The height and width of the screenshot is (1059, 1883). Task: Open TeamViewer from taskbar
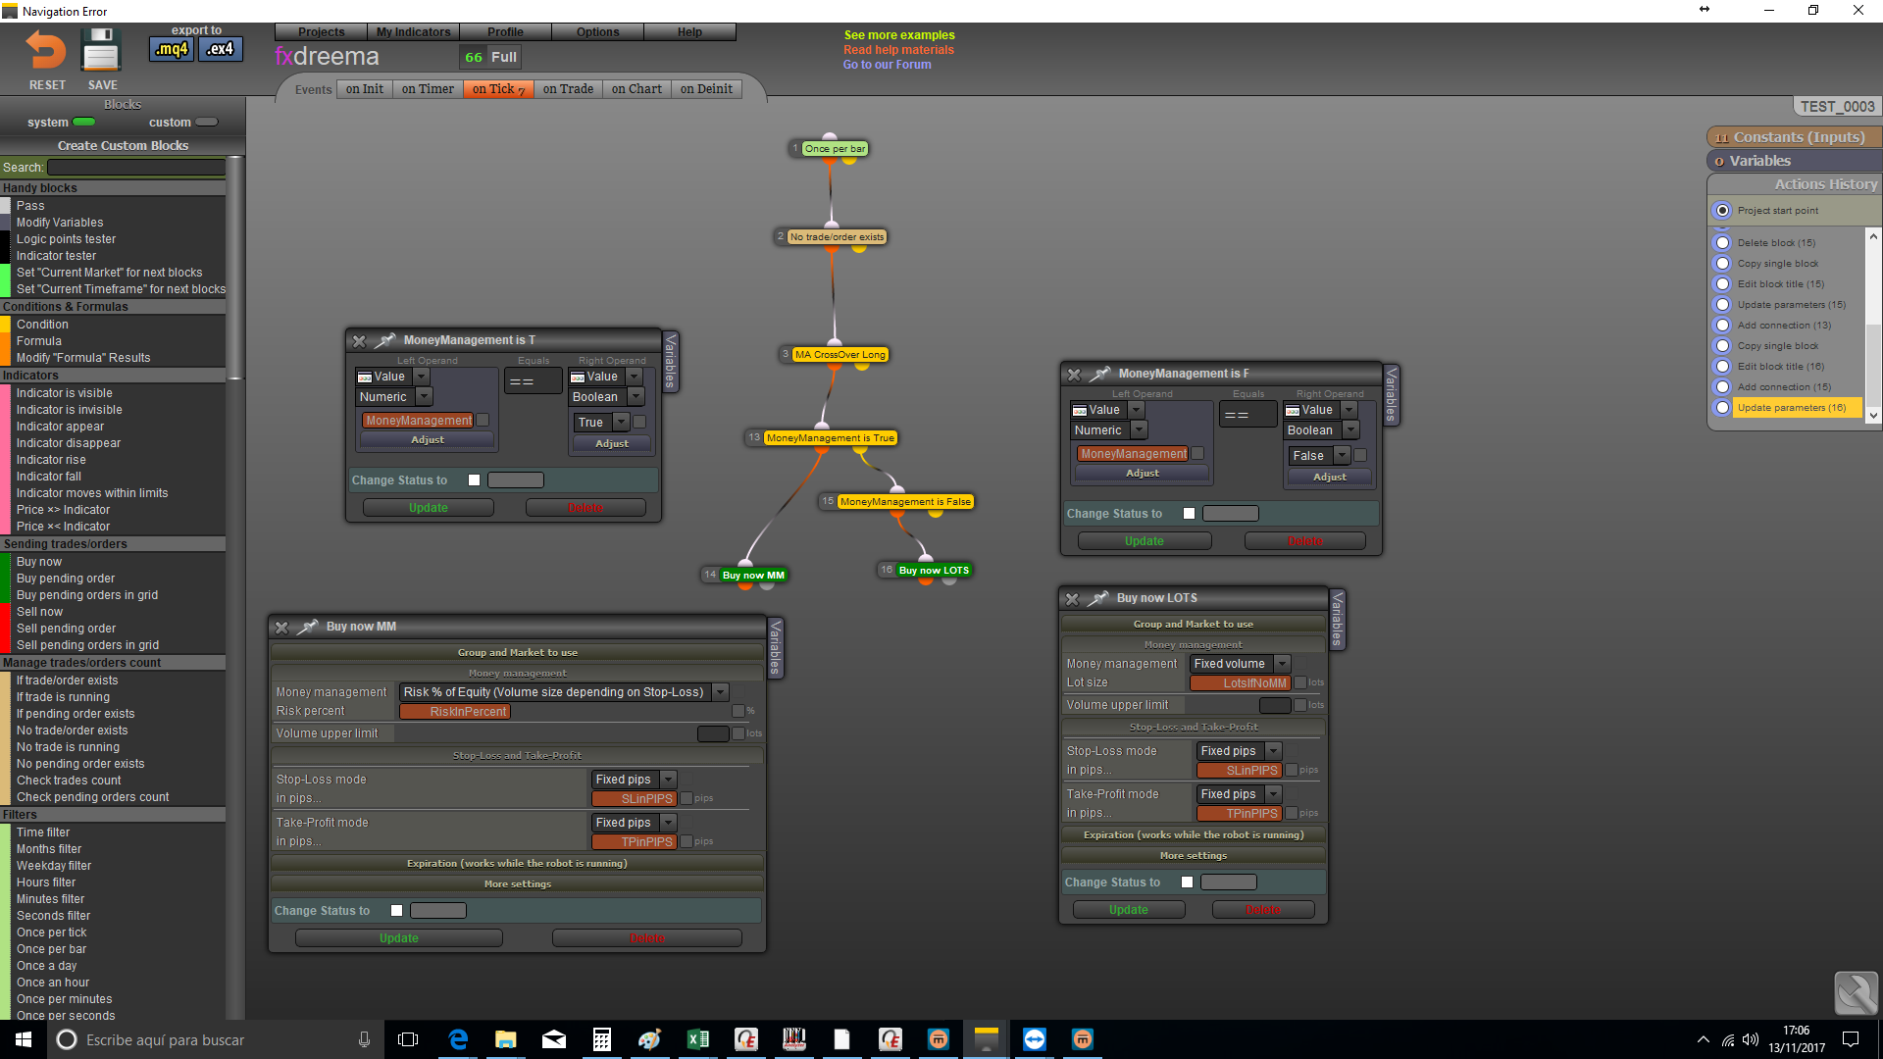(x=1034, y=1039)
